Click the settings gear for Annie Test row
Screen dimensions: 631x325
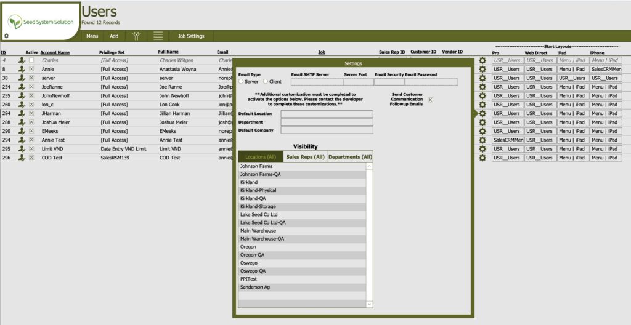click(482, 140)
